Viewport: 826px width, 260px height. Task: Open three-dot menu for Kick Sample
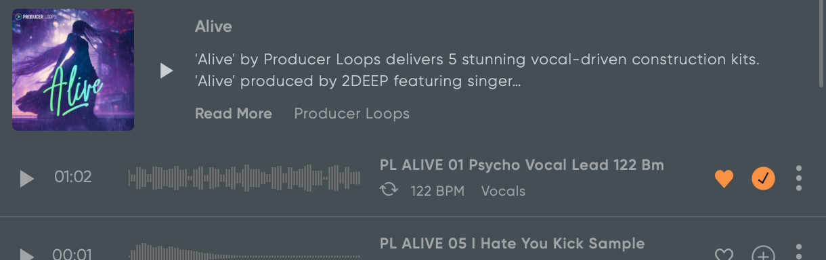coord(799,254)
